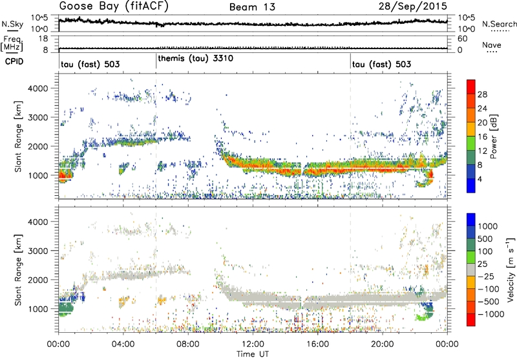This screenshot has width=517, height=358.
Task: Click the date '28/Sep/2015'
Action: click(413, 6)
